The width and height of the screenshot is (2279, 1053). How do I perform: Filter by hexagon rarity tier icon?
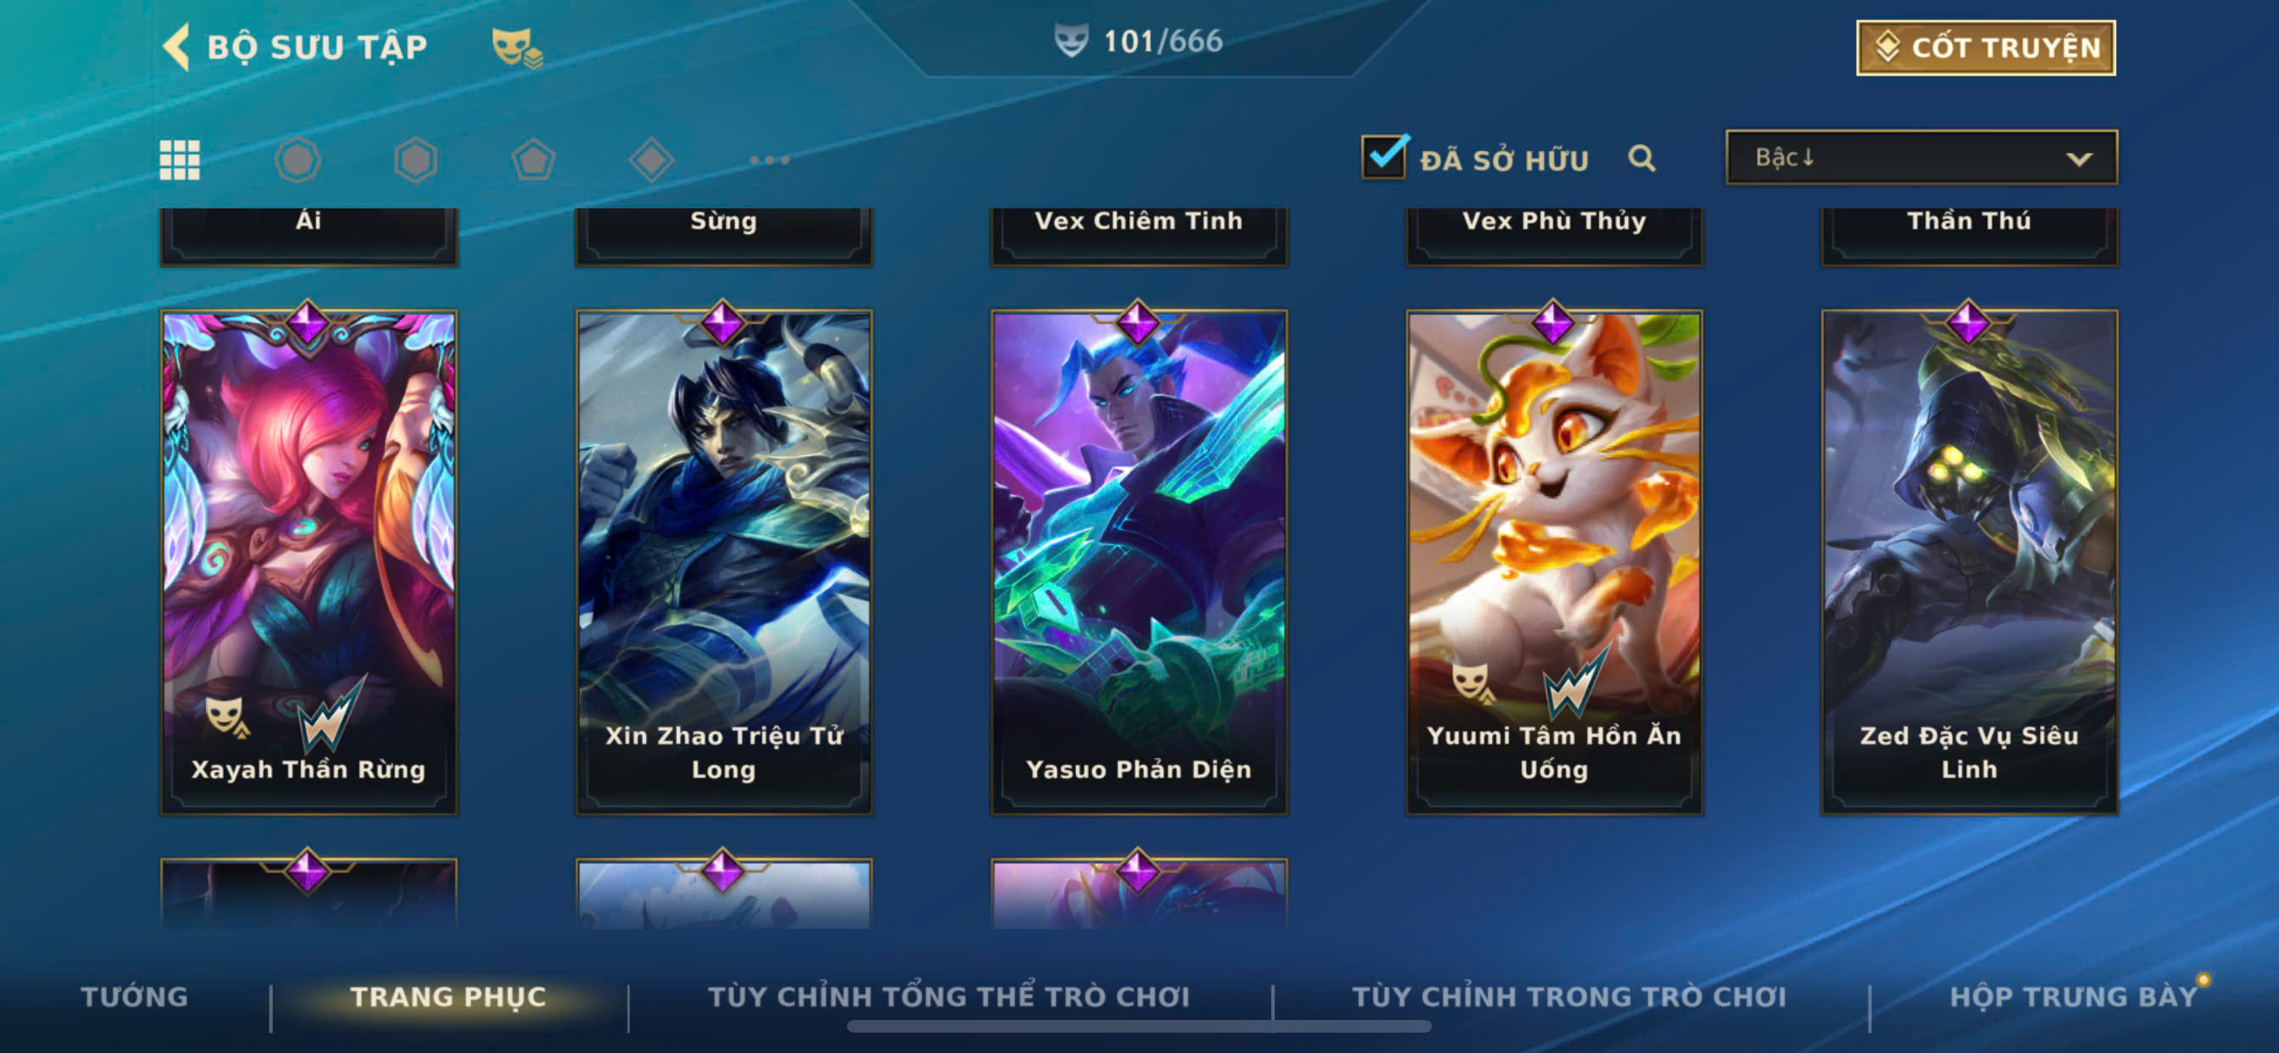point(415,160)
